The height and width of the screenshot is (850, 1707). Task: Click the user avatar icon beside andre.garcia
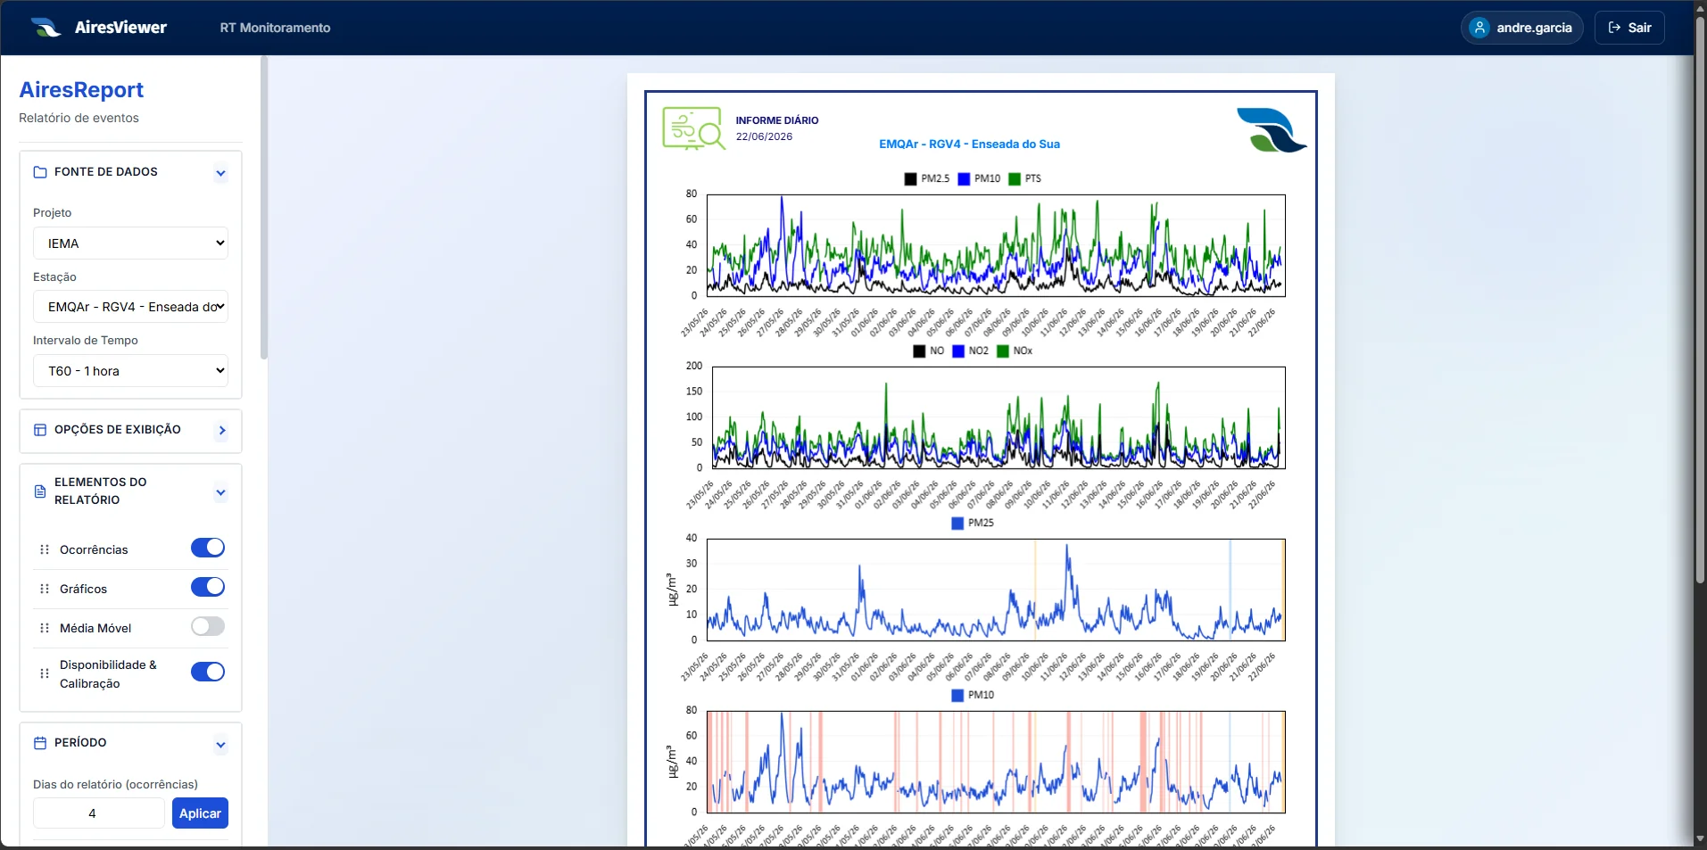(1479, 28)
